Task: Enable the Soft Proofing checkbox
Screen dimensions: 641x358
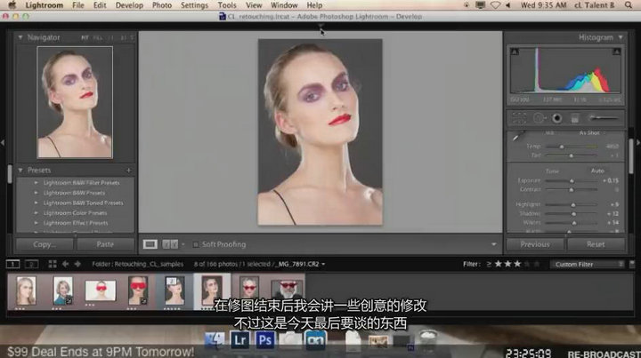Action: click(195, 243)
